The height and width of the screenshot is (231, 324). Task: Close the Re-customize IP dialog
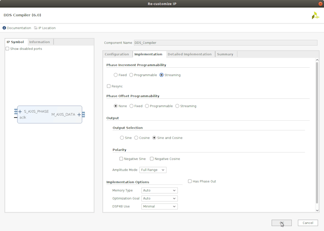click(x=320, y=3)
